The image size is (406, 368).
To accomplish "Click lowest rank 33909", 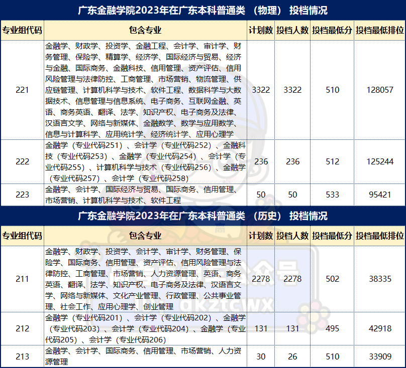I will [380, 356].
